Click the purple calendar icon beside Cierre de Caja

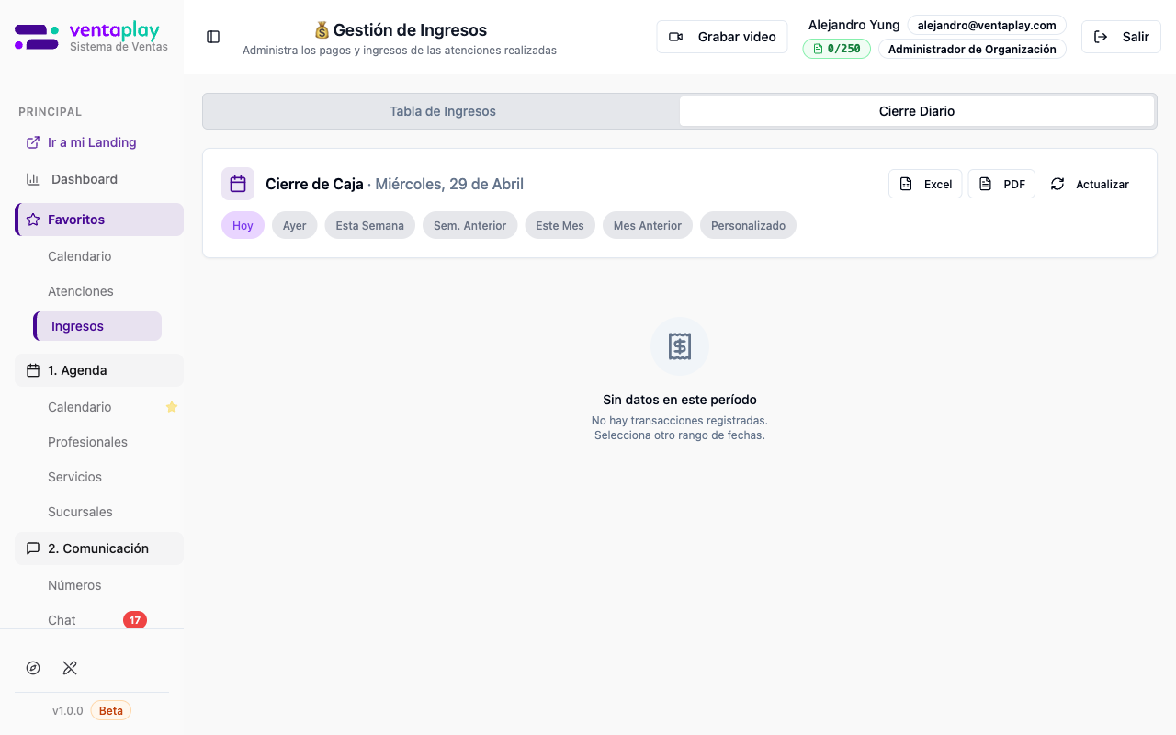pyautogui.click(x=238, y=184)
